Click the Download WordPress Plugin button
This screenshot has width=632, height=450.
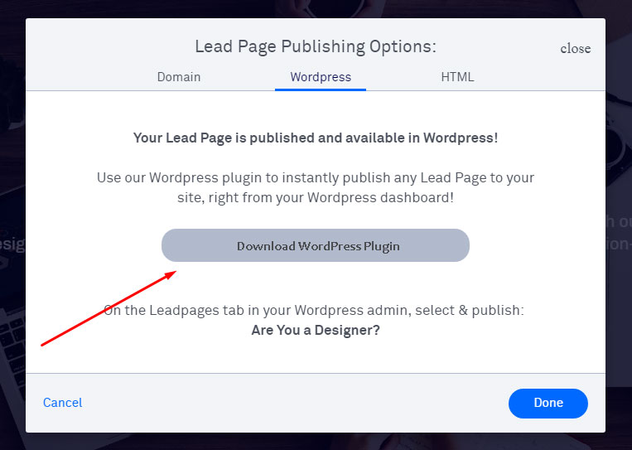(316, 245)
